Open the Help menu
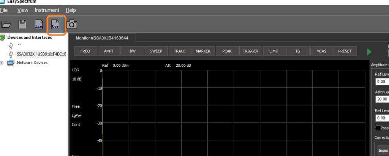 pyautogui.click(x=71, y=10)
